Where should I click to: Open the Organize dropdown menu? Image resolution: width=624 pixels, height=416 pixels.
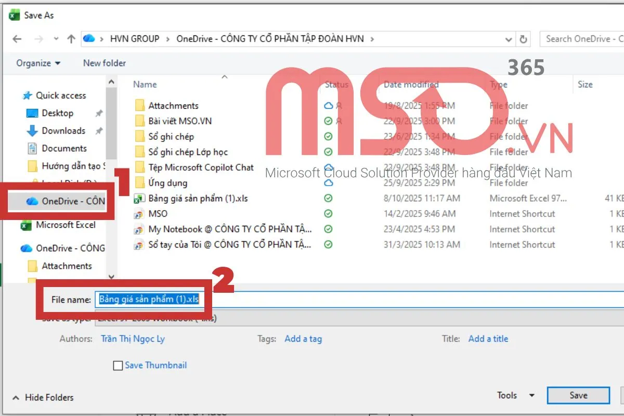[x=38, y=63]
